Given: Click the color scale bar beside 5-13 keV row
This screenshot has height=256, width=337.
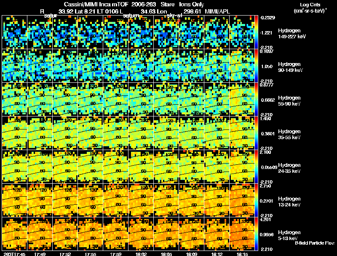Looking at the screenshot, I should [257, 234].
